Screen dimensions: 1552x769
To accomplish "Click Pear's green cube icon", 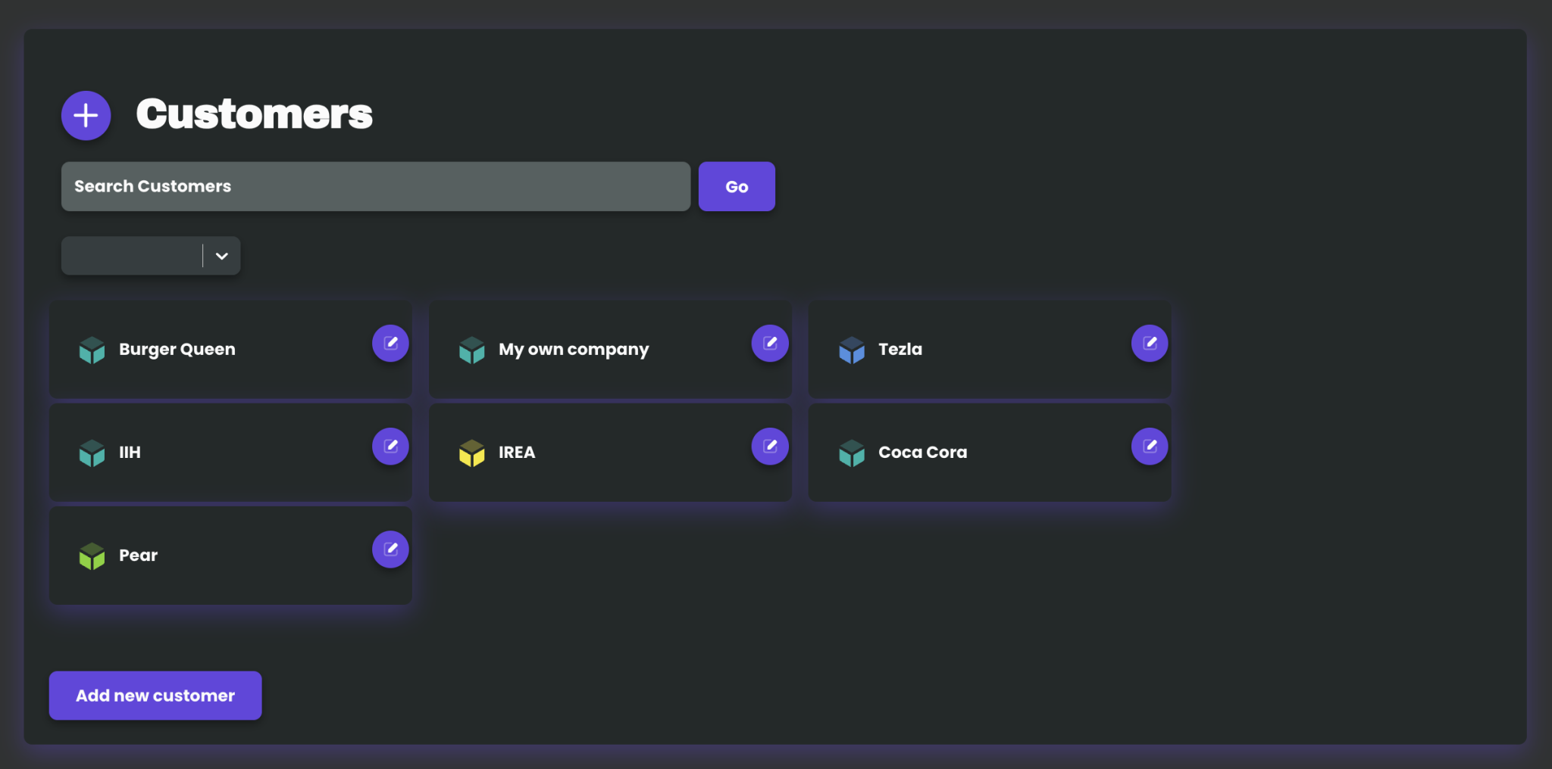I will 92,556.
